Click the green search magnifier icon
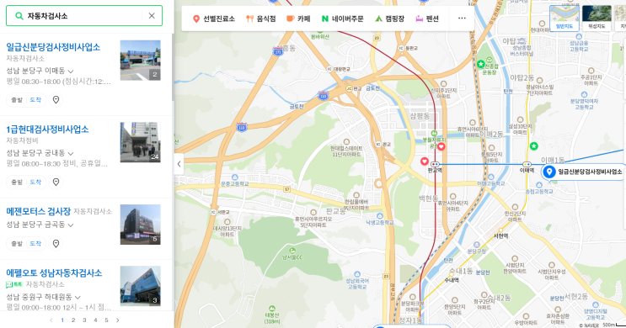 click(19, 16)
